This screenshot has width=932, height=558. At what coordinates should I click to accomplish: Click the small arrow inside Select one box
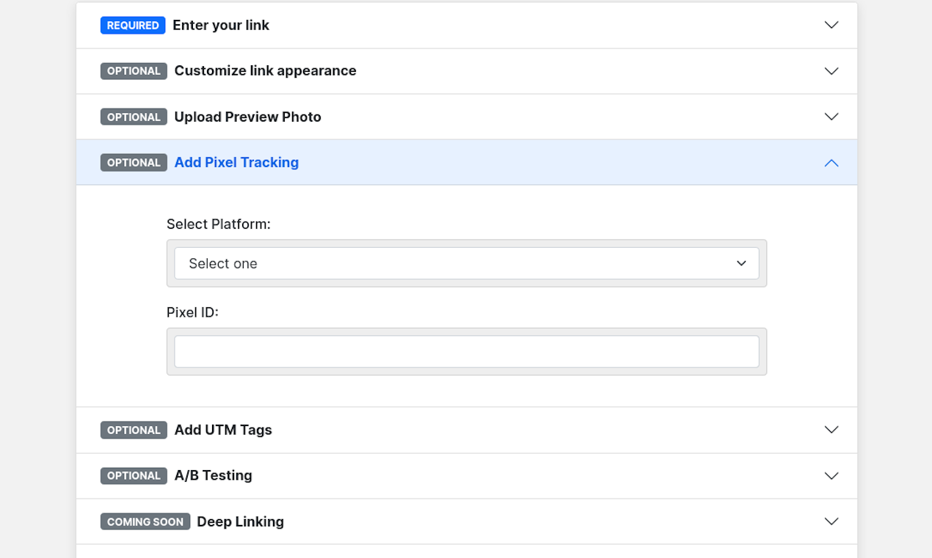point(741,263)
